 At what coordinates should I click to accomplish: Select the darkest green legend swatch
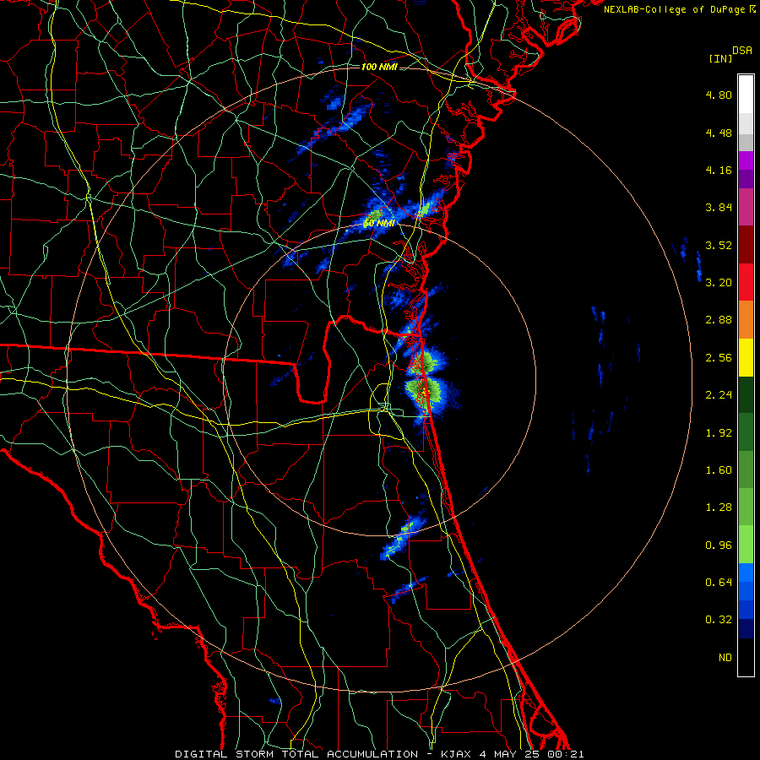coord(746,394)
